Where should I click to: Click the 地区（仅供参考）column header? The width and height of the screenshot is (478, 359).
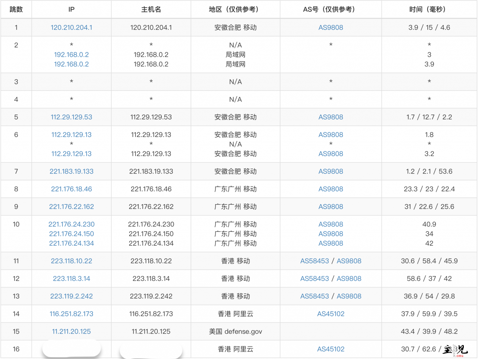click(x=235, y=9)
